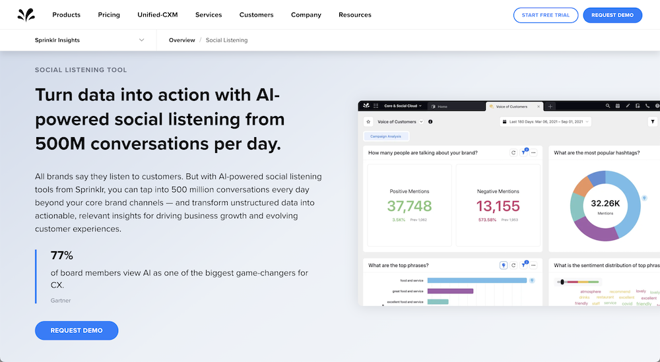Refresh the top phrases widget
This screenshot has width=660, height=362.
[513, 265]
